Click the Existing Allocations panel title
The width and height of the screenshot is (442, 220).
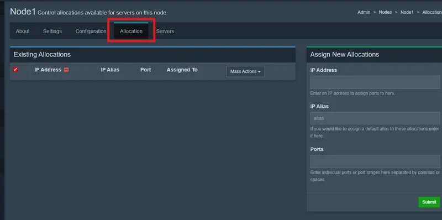tap(42, 54)
